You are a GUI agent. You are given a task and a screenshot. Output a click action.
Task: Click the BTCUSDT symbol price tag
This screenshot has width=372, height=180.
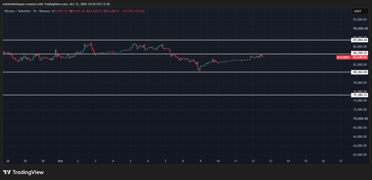343,57
